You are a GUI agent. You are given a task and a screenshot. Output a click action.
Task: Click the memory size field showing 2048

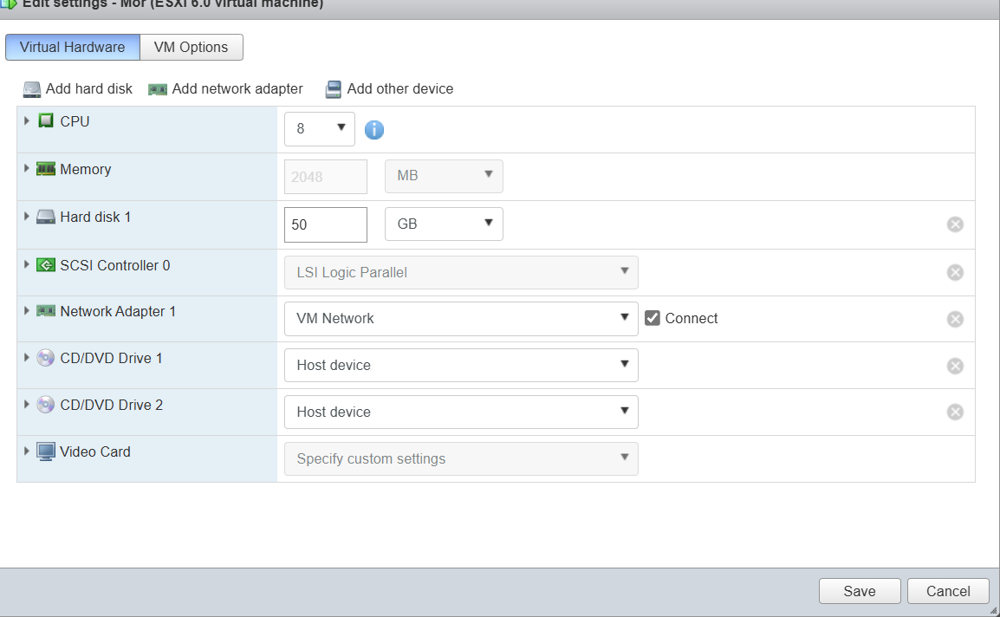(x=326, y=177)
